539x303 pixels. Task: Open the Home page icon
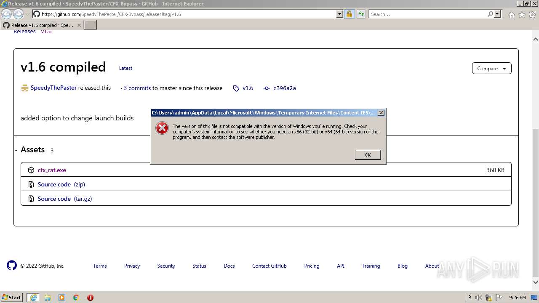[x=511, y=15]
